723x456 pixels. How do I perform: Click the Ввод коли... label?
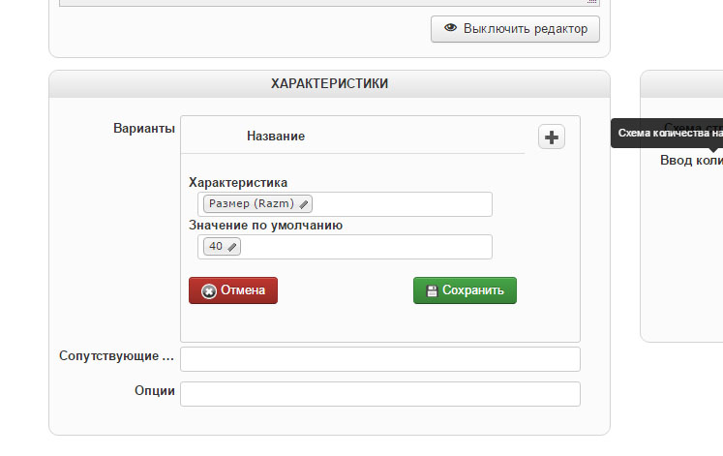tap(691, 160)
